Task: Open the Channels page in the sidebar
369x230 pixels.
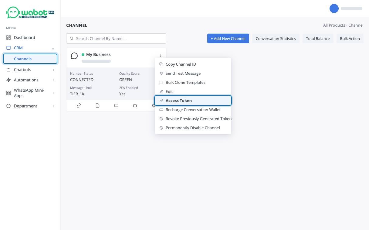Action: click(x=30, y=59)
